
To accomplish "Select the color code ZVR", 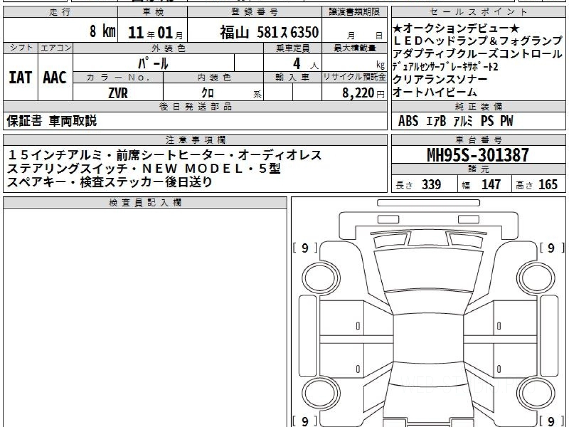I will click(118, 93).
